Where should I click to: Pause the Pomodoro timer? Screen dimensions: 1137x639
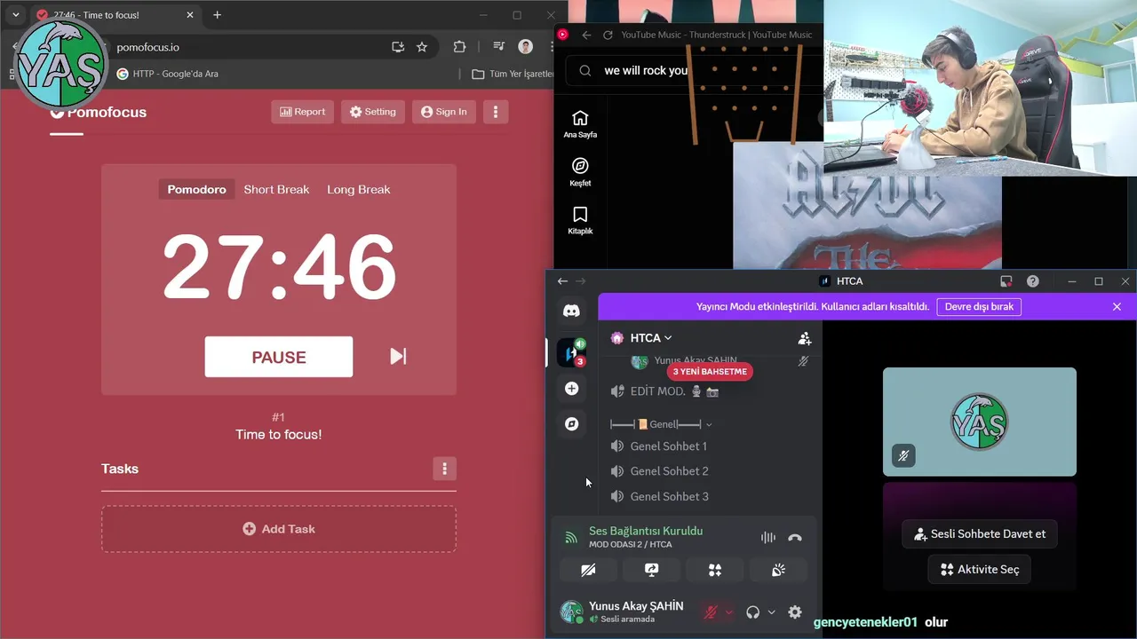279,357
